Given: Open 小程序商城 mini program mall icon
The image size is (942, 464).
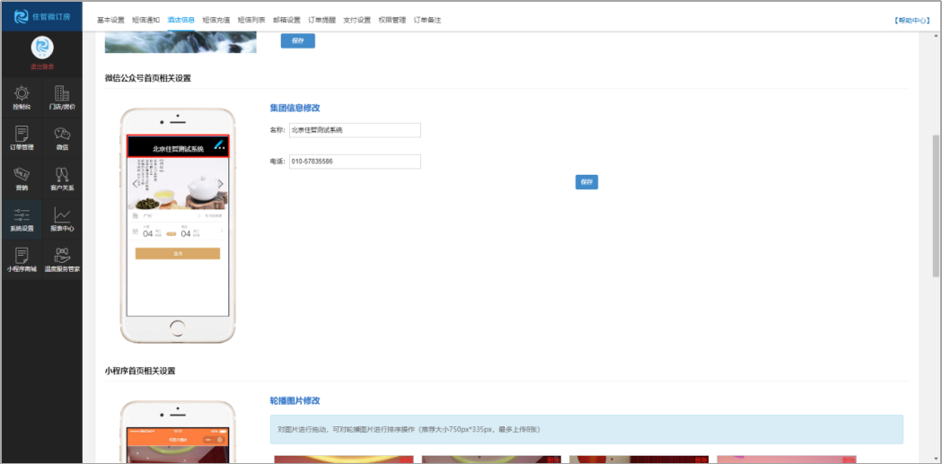Looking at the screenshot, I should [22, 259].
